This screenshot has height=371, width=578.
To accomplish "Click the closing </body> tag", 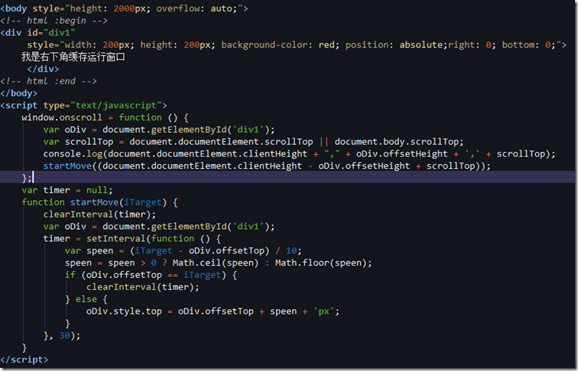I will click(x=19, y=93).
